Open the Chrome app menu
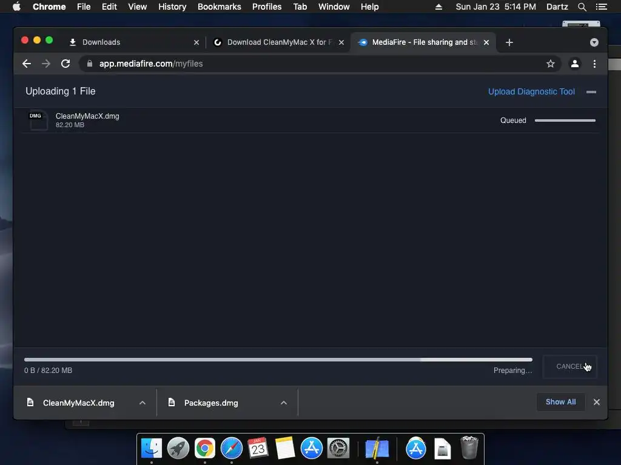This screenshot has width=621, height=465. coord(49,7)
